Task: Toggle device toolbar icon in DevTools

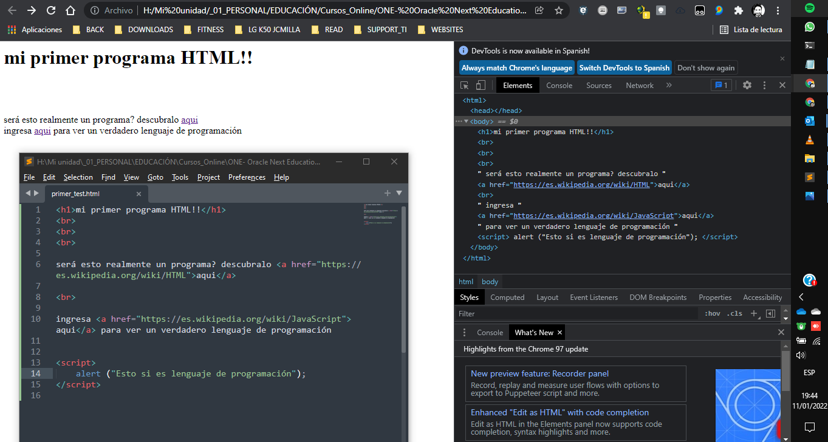Action: (x=481, y=86)
